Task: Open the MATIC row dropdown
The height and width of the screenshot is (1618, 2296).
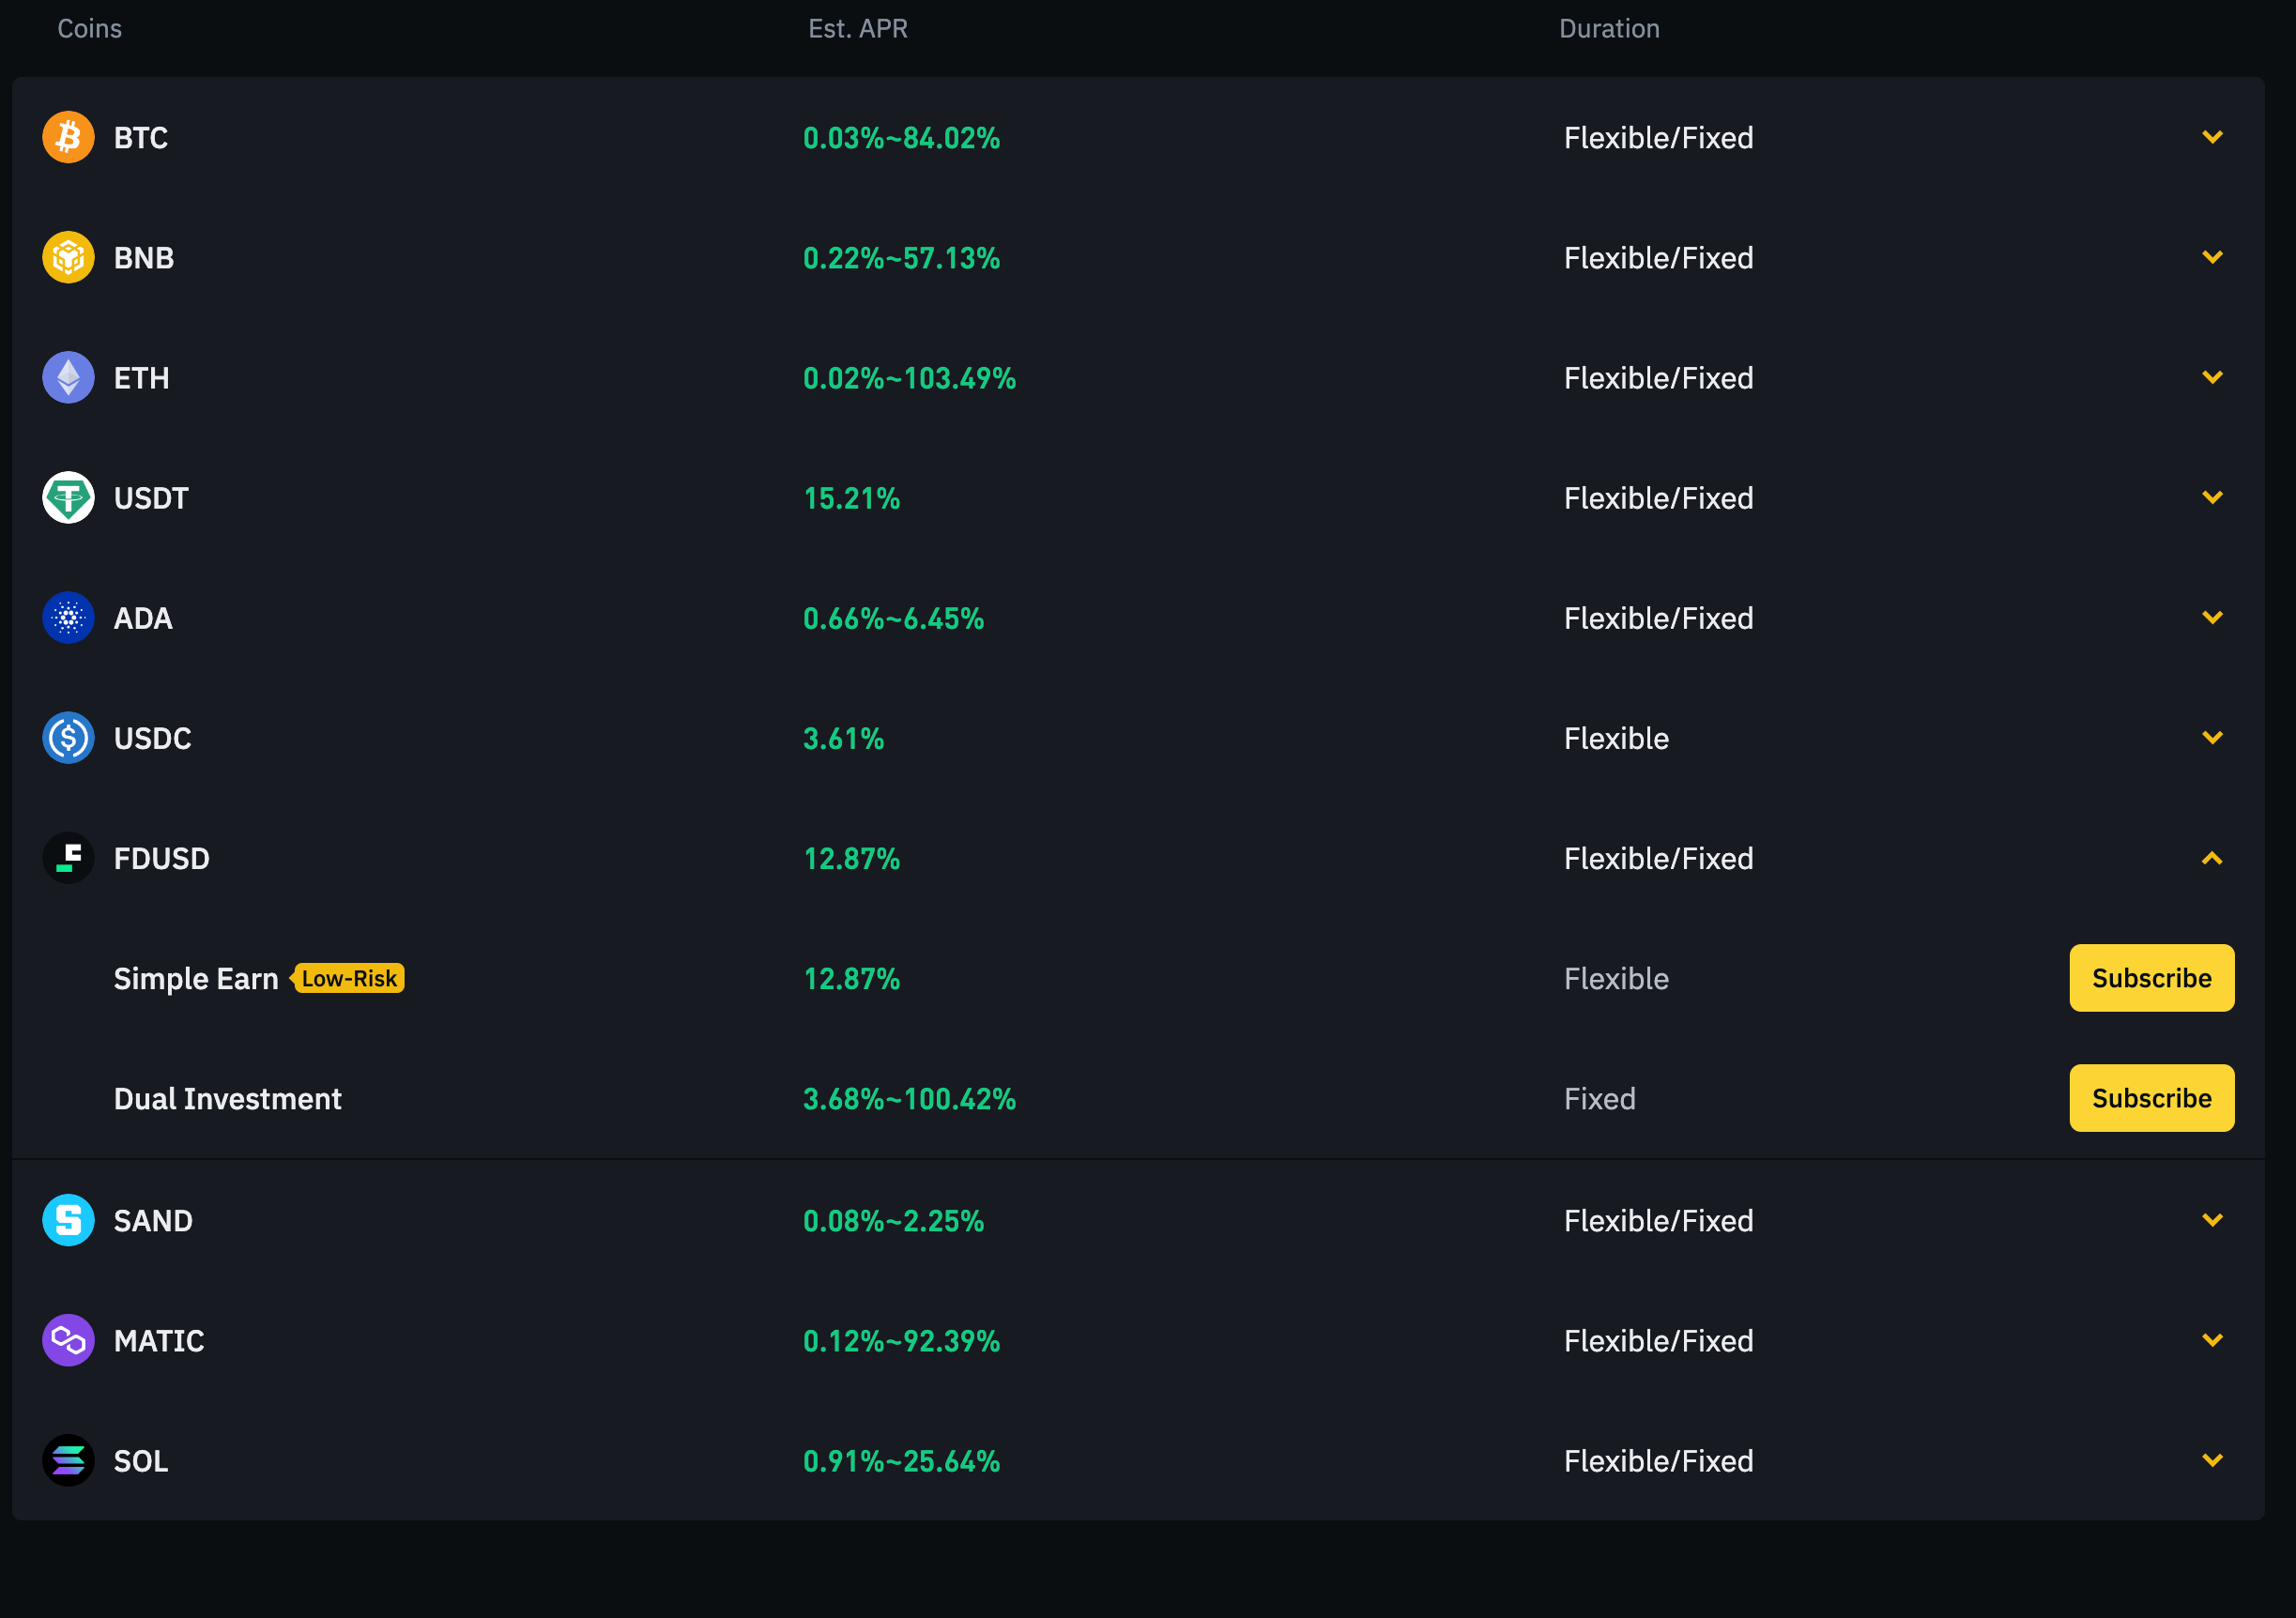Action: tap(2212, 1340)
